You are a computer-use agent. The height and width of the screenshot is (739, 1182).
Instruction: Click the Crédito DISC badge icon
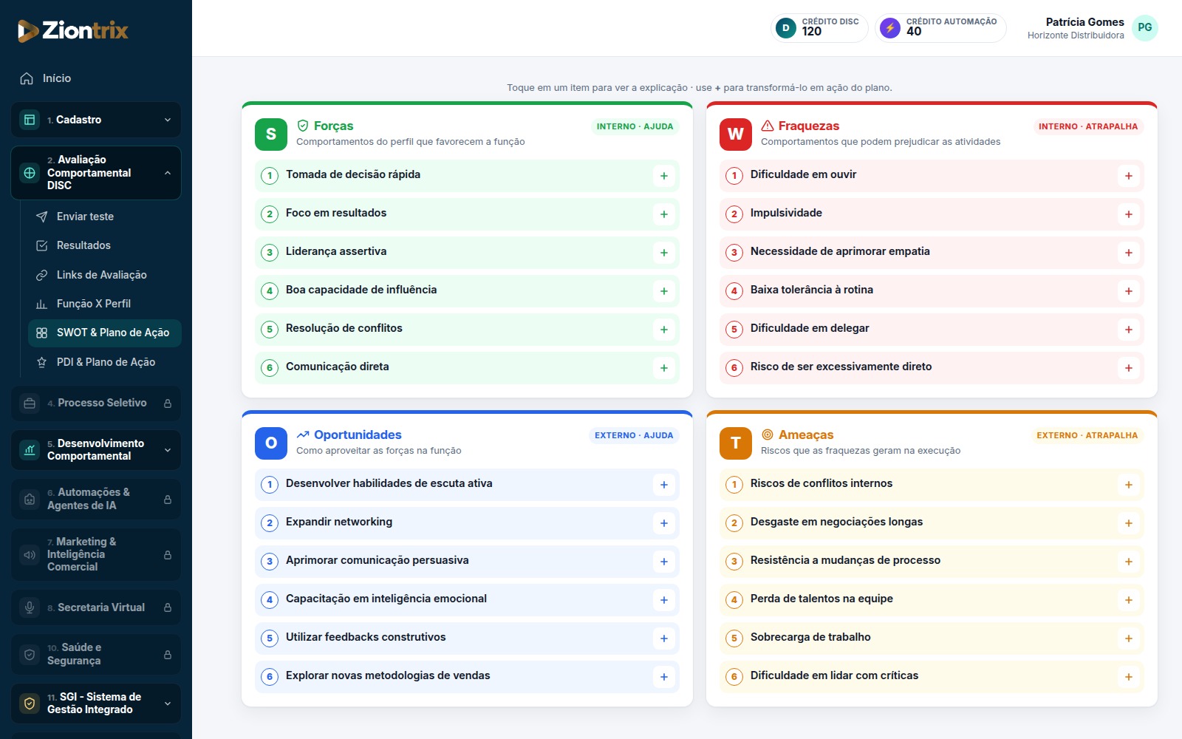coord(786,27)
